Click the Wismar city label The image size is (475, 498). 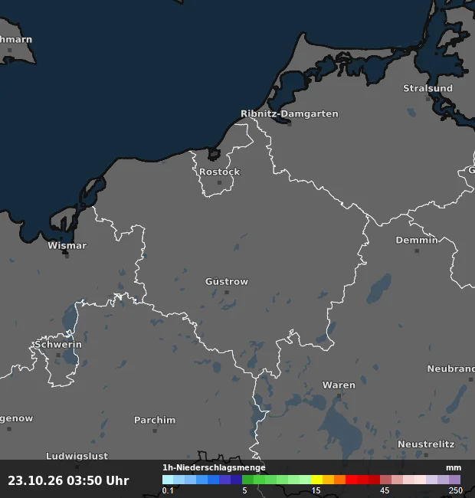(x=67, y=245)
